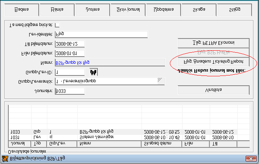
Task: Open the Vinstlista button
Action: tap(214, 90)
